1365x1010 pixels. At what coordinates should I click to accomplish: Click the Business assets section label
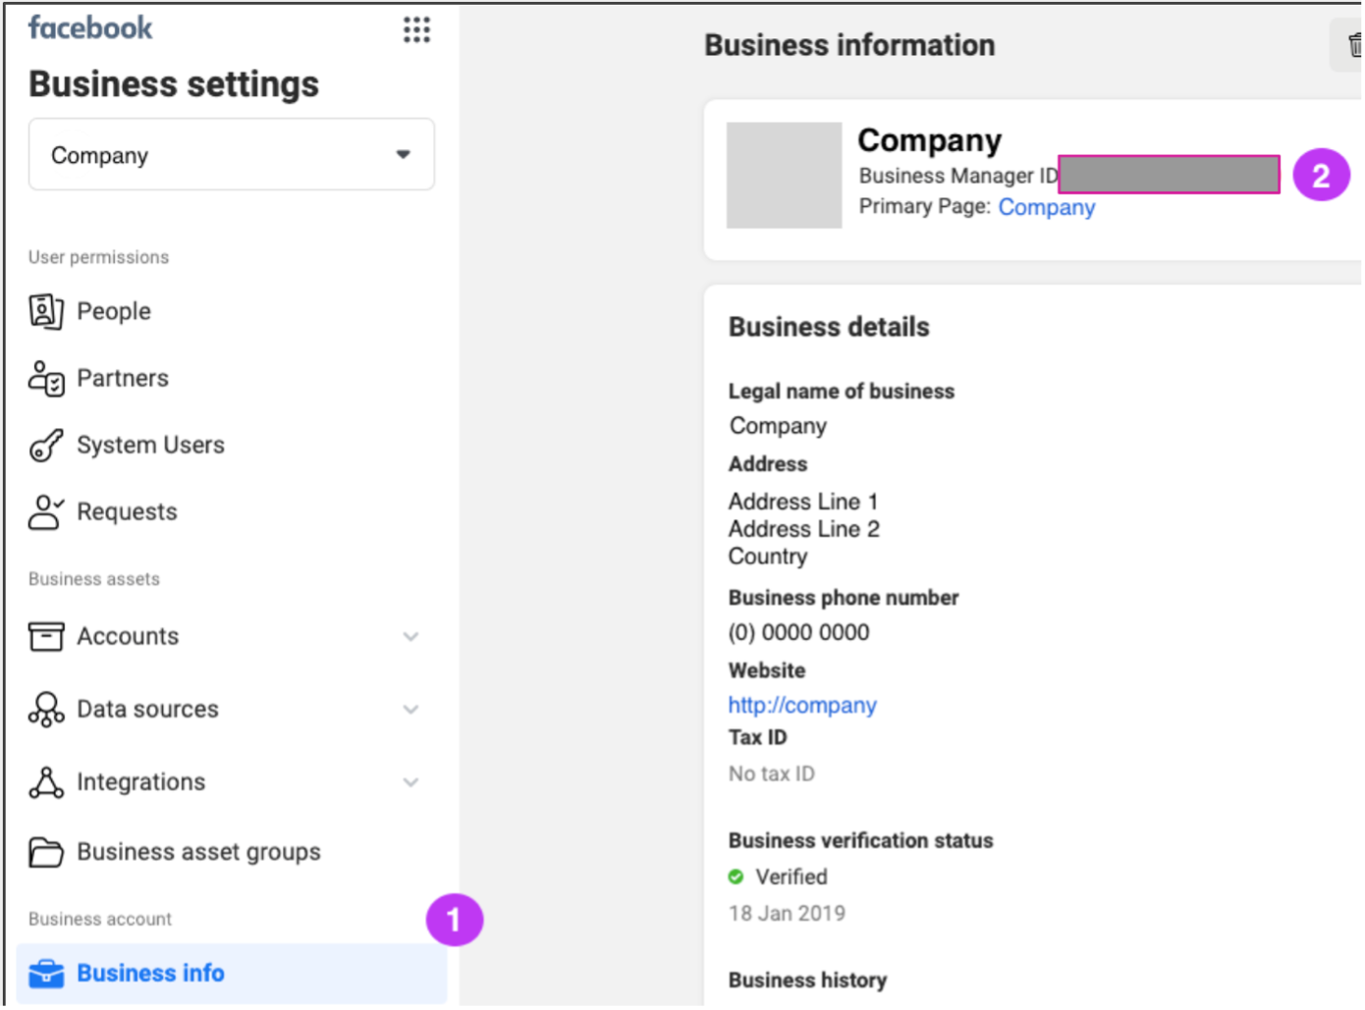94,579
